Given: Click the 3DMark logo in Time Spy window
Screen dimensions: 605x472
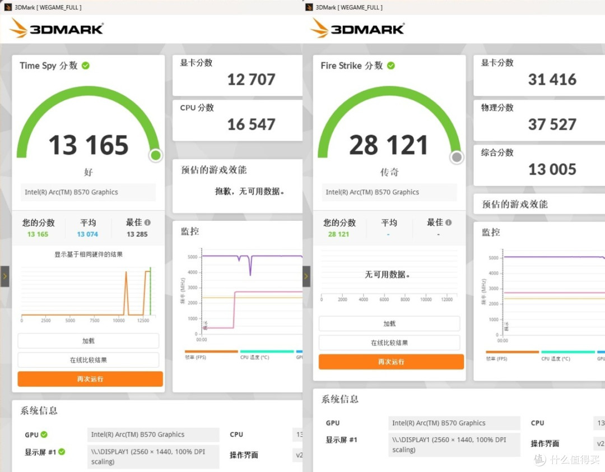Looking at the screenshot, I should 57,29.
